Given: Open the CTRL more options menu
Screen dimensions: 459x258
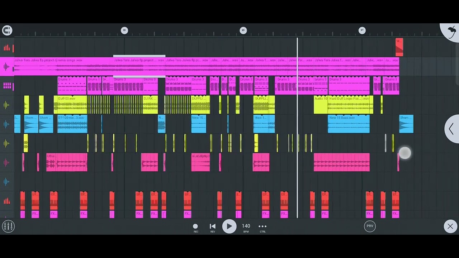Looking at the screenshot, I should tap(262, 228).
